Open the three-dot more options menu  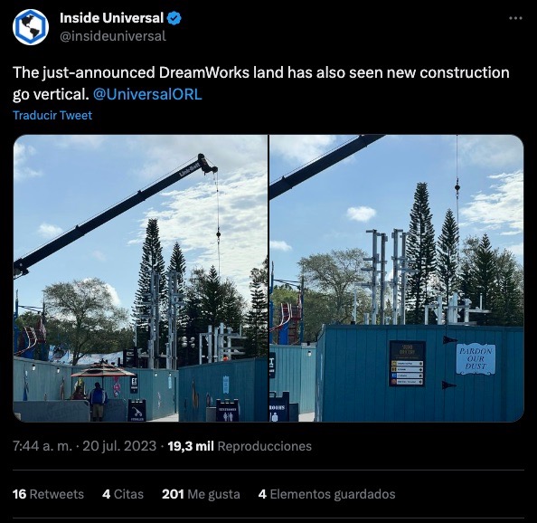click(x=515, y=18)
